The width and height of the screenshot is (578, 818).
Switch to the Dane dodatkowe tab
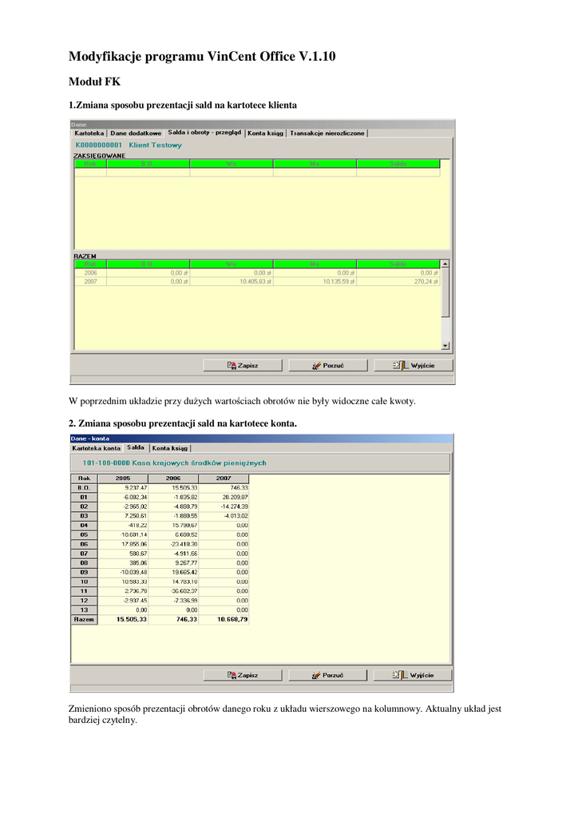[136, 133]
